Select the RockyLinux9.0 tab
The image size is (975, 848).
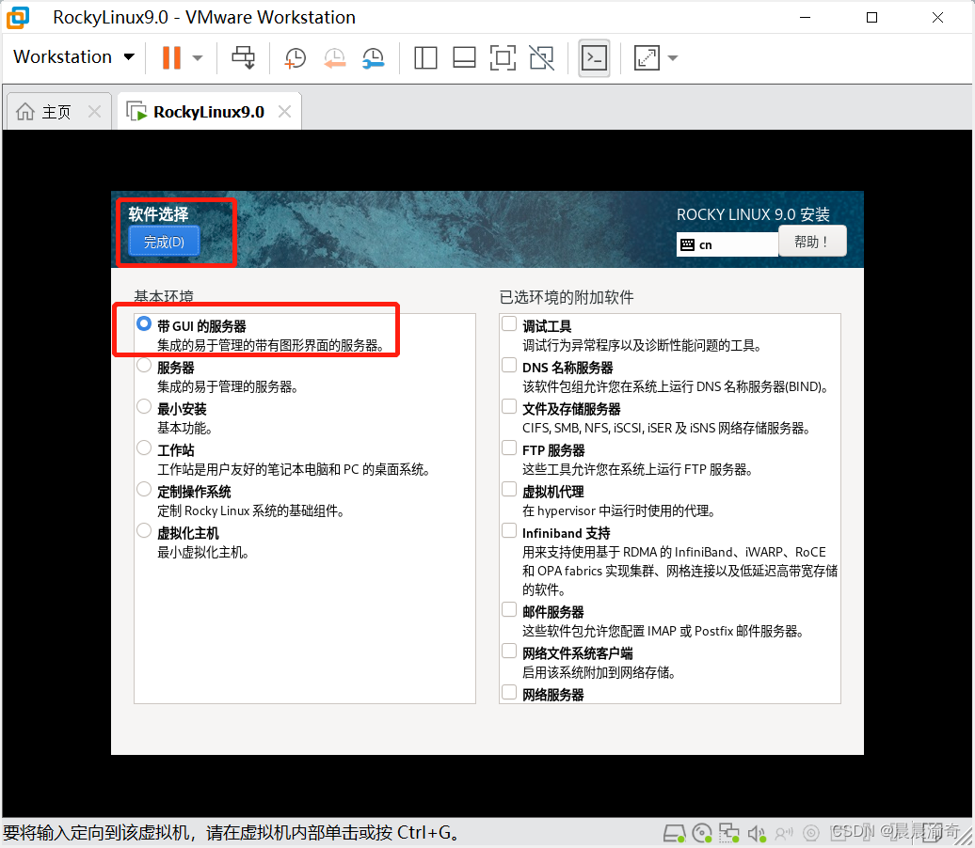click(208, 112)
